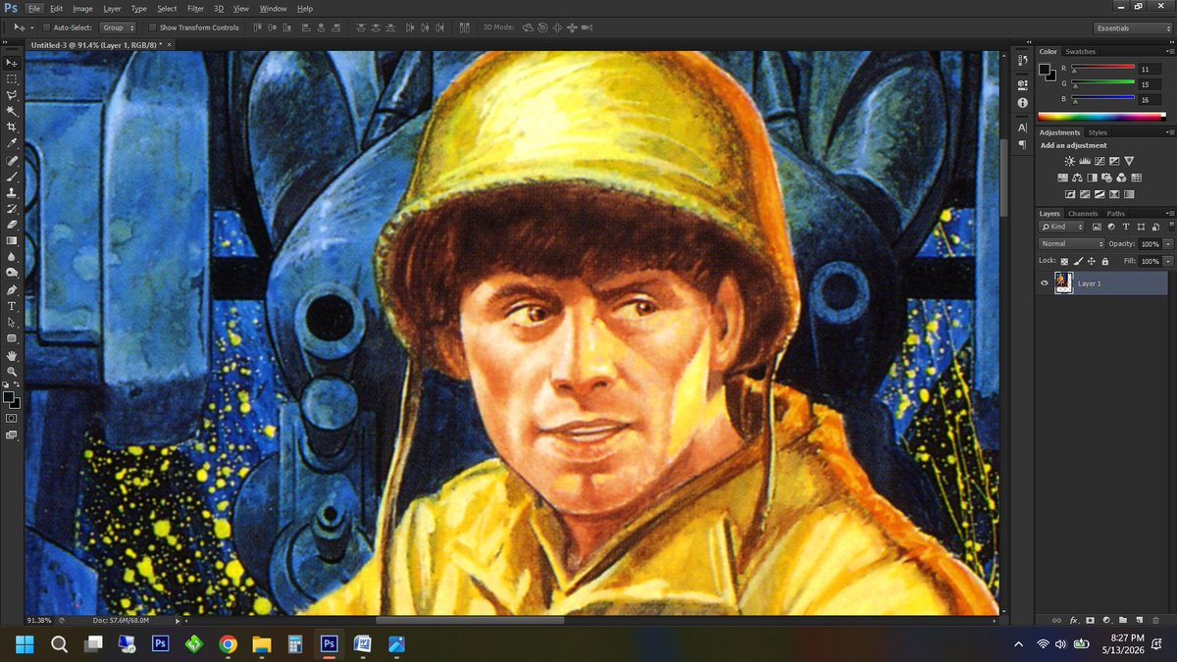Add a layer mask
The height and width of the screenshot is (662, 1177).
[x=1090, y=620]
